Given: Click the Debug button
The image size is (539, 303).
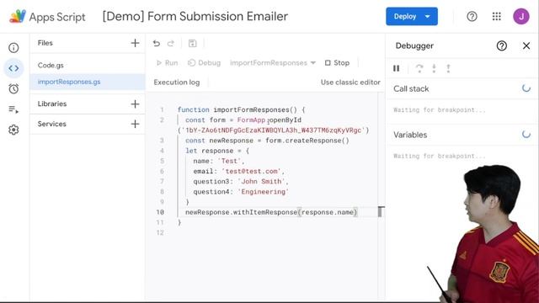Looking at the screenshot, I should pyautogui.click(x=205, y=63).
